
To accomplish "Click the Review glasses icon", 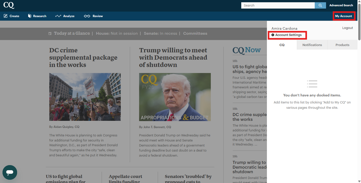I will click(87, 16).
